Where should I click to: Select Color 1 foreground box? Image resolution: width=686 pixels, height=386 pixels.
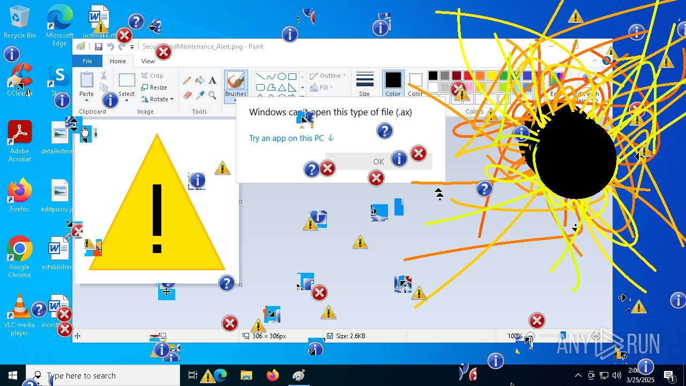click(x=393, y=84)
